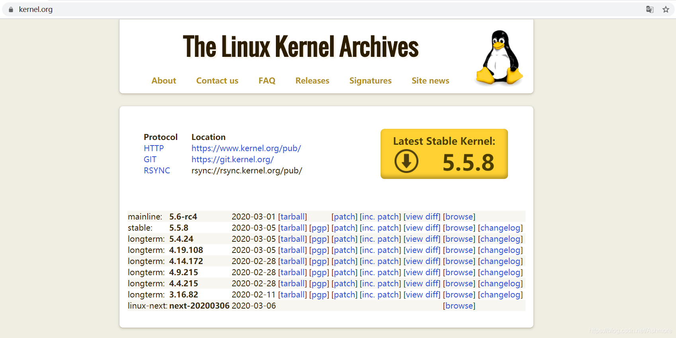The height and width of the screenshot is (338, 676).
Task: Open the About page
Action: (164, 81)
